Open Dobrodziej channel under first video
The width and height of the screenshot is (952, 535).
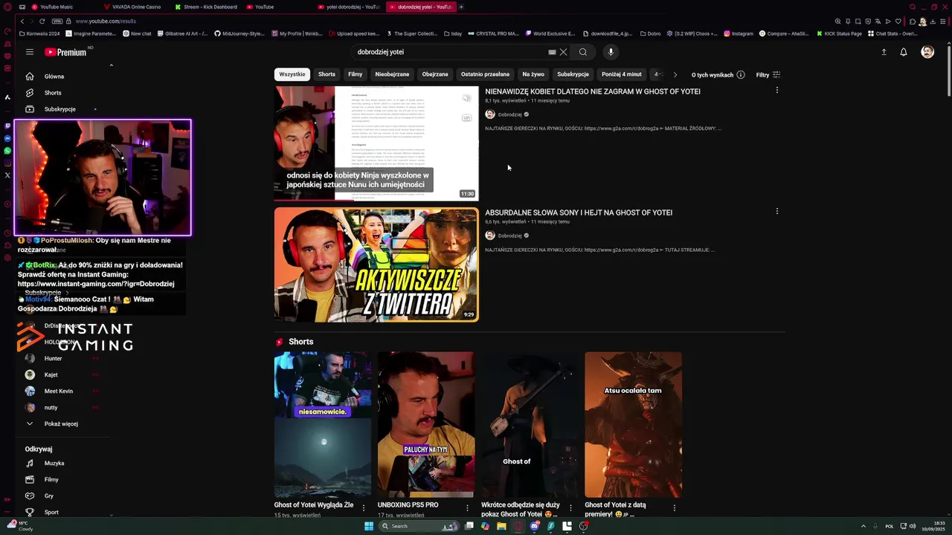pyautogui.click(x=509, y=114)
